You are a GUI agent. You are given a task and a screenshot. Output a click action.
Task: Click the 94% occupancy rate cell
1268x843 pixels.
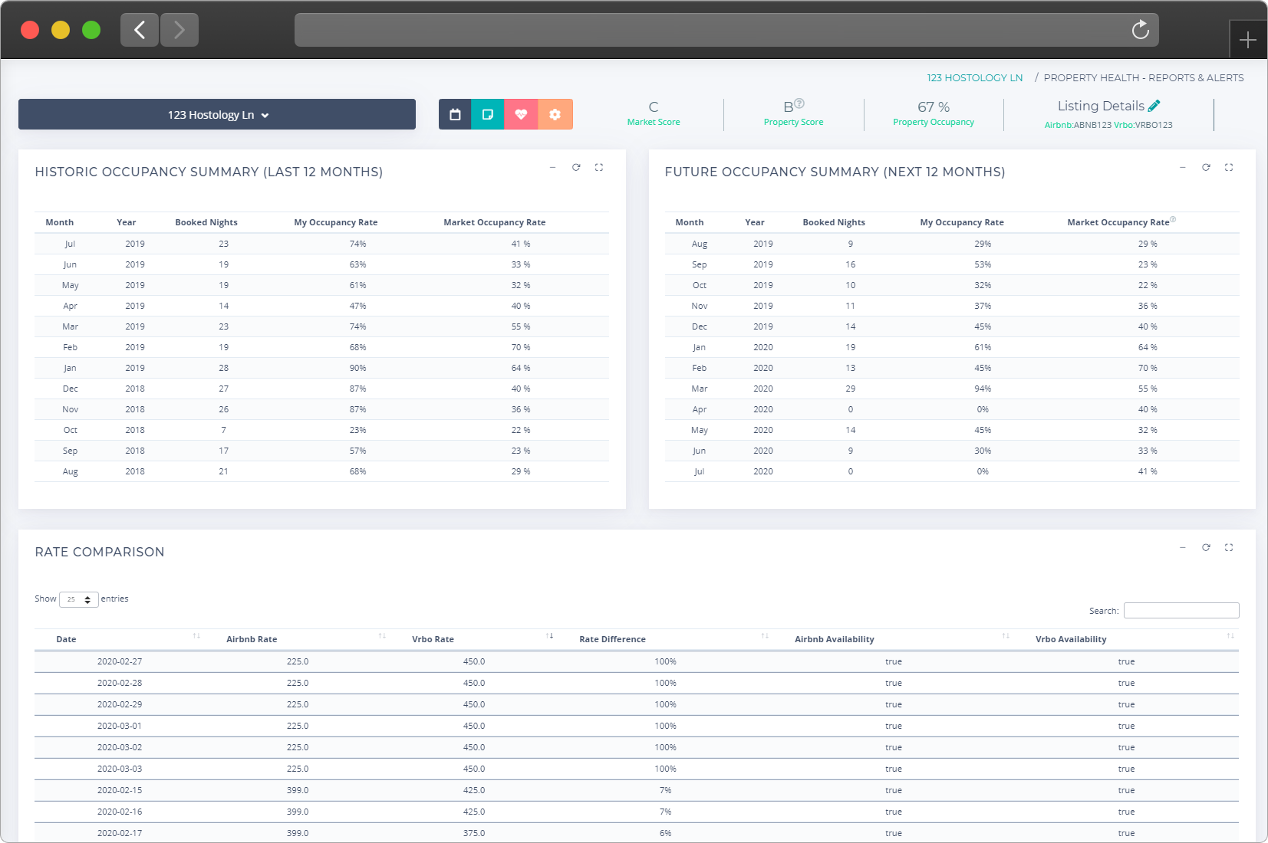[983, 389]
